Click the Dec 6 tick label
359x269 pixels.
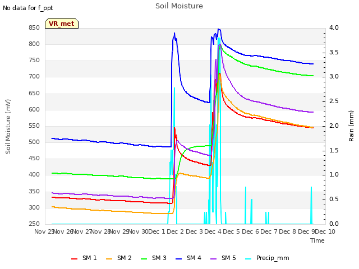point(251,231)
